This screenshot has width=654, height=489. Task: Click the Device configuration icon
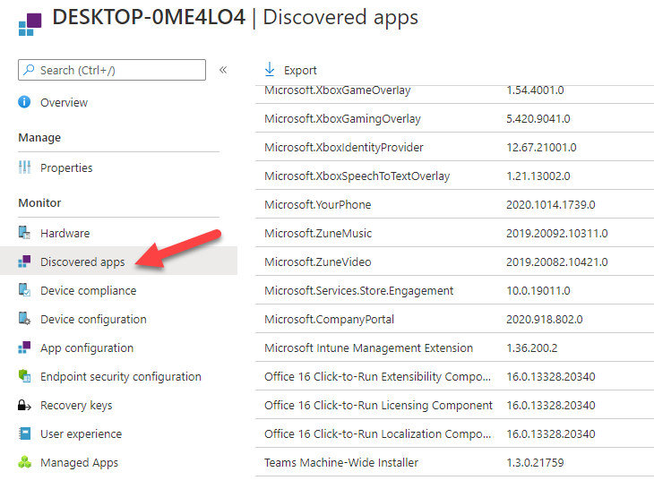pyautogui.click(x=24, y=319)
